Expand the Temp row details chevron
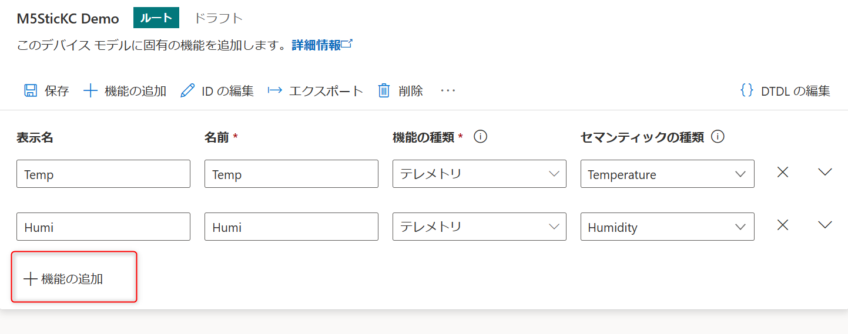 click(825, 173)
